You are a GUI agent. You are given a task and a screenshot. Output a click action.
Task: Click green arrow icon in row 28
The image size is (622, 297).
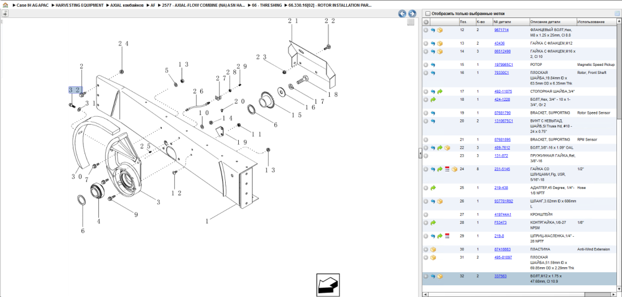click(x=433, y=223)
